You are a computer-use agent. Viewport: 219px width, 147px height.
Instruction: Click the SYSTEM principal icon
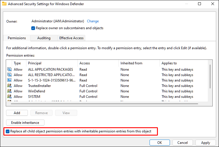9,97
